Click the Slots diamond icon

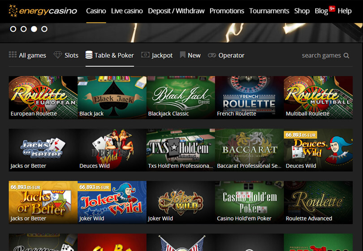pyautogui.click(x=58, y=55)
